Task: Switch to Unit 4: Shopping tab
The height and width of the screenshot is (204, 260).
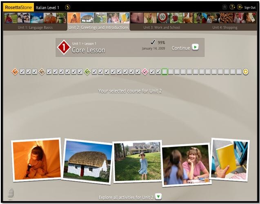Action: tap(226, 27)
